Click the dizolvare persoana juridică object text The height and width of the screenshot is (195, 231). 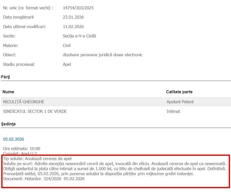point(103,55)
